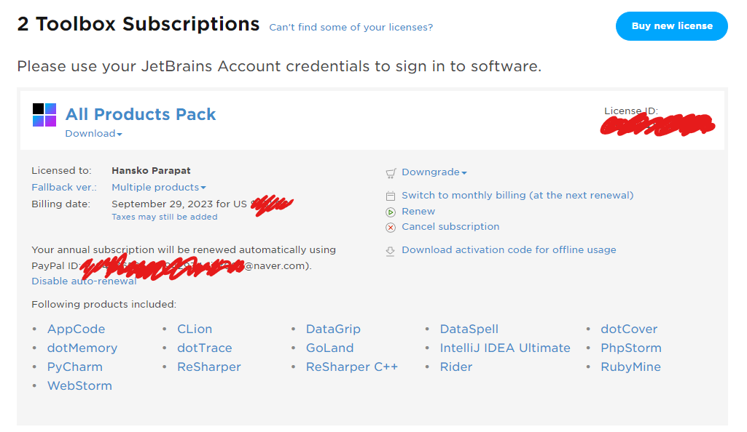Click the Buy new license button

pos(672,26)
